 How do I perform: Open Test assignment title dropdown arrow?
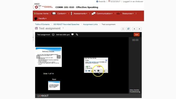click(x=63, y=28)
